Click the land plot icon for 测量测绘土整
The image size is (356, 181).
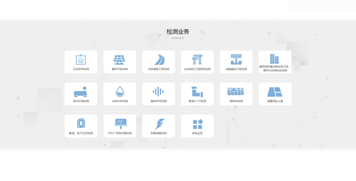coord(275,92)
